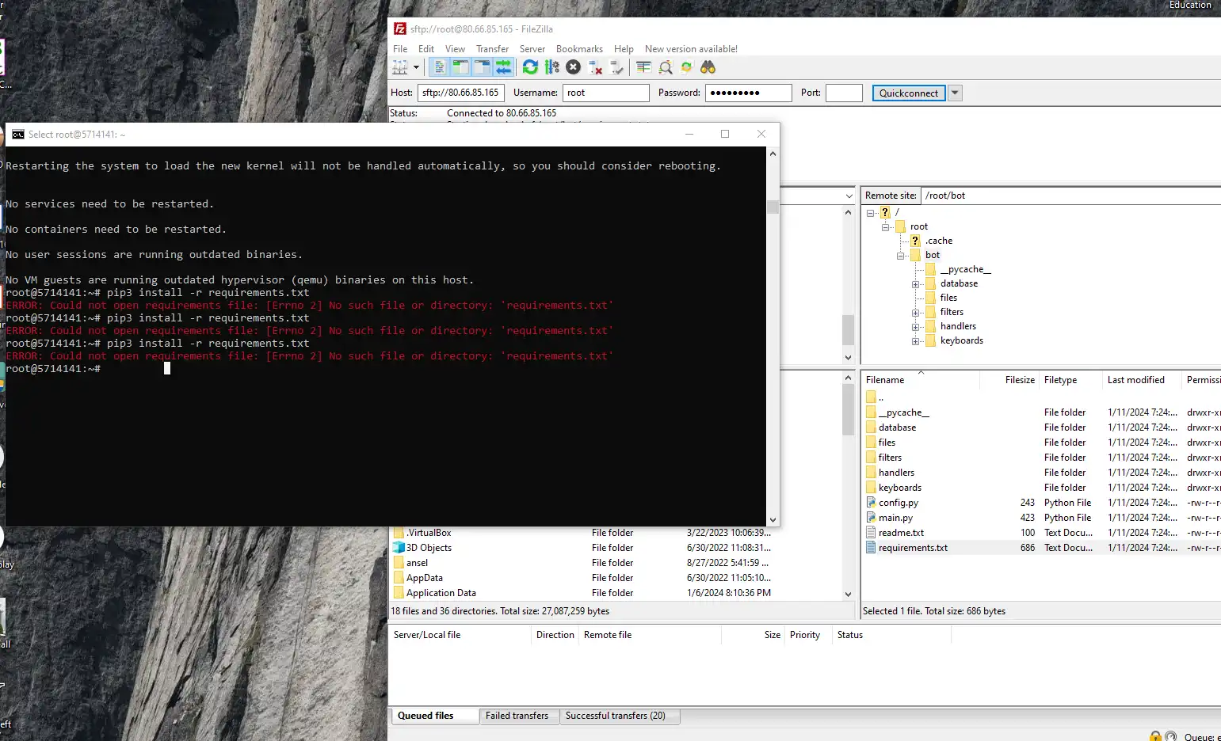Click the terminal window's scrollbar down arrow
The width and height of the screenshot is (1221, 741).
tap(773, 520)
